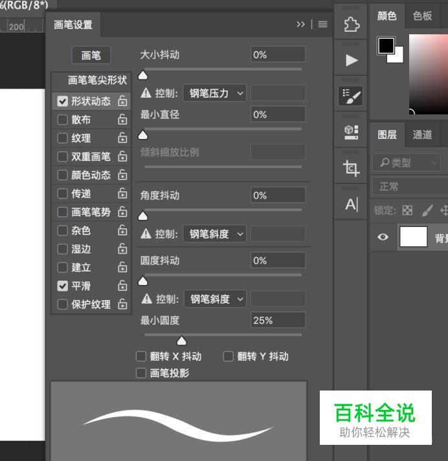This screenshot has width=448, height=461.
Task: Click the 最小圆度 slider handle
Action: (x=182, y=341)
